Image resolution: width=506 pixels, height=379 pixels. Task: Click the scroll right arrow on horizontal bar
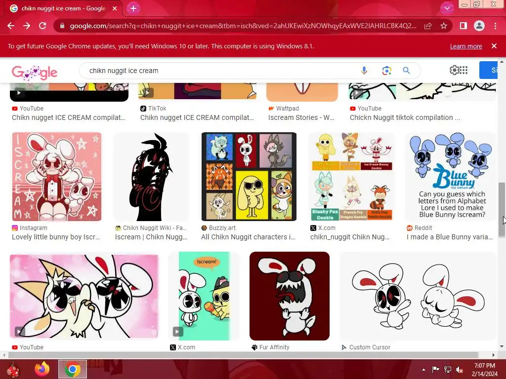click(x=494, y=355)
